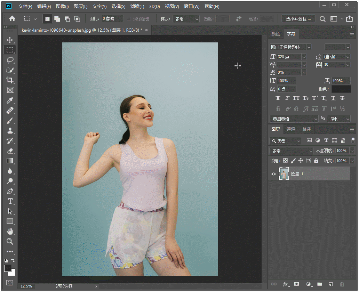
Task: Toggle faux bold text style button
Action: coord(278,98)
